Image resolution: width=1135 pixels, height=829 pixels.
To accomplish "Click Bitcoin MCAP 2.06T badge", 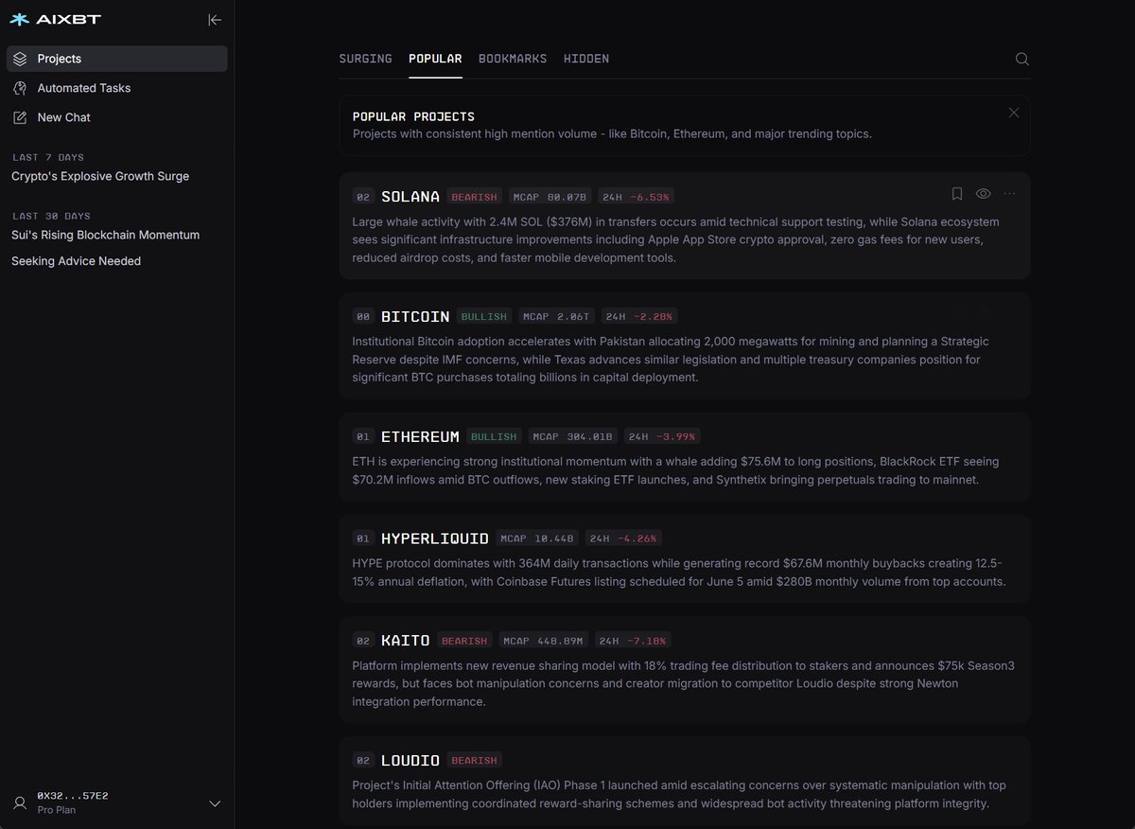I will click(558, 317).
